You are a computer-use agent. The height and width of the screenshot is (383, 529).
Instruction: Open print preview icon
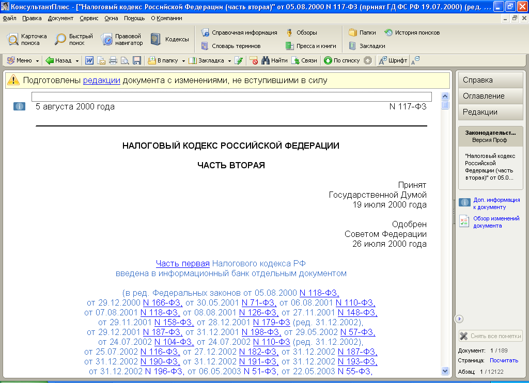click(x=125, y=61)
